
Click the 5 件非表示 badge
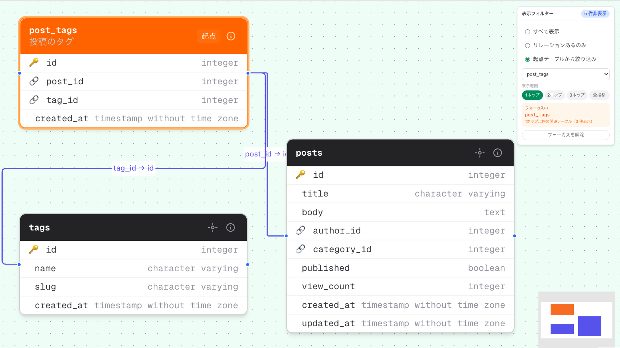point(595,14)
